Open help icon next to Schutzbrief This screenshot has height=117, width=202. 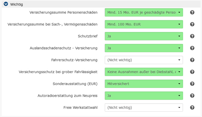tap(192, 36)
